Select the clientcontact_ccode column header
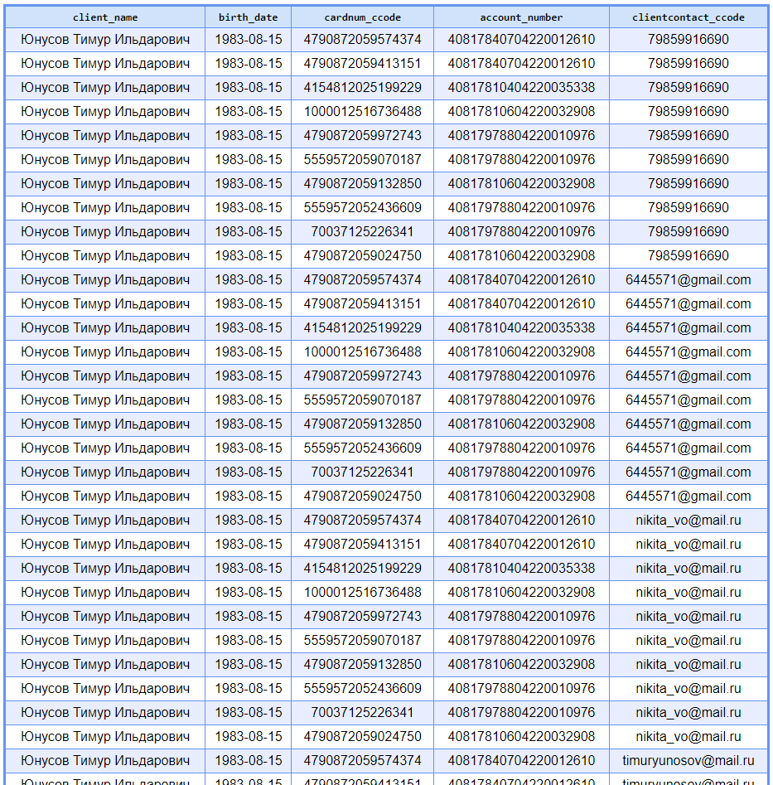773x785 pixels. point(688,17)
